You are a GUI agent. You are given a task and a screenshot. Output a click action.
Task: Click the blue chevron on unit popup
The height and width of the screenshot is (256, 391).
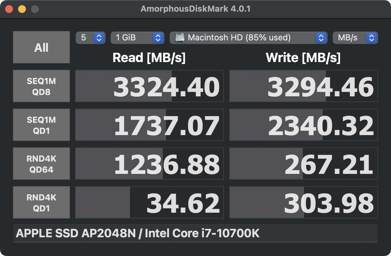pos(372,38)
